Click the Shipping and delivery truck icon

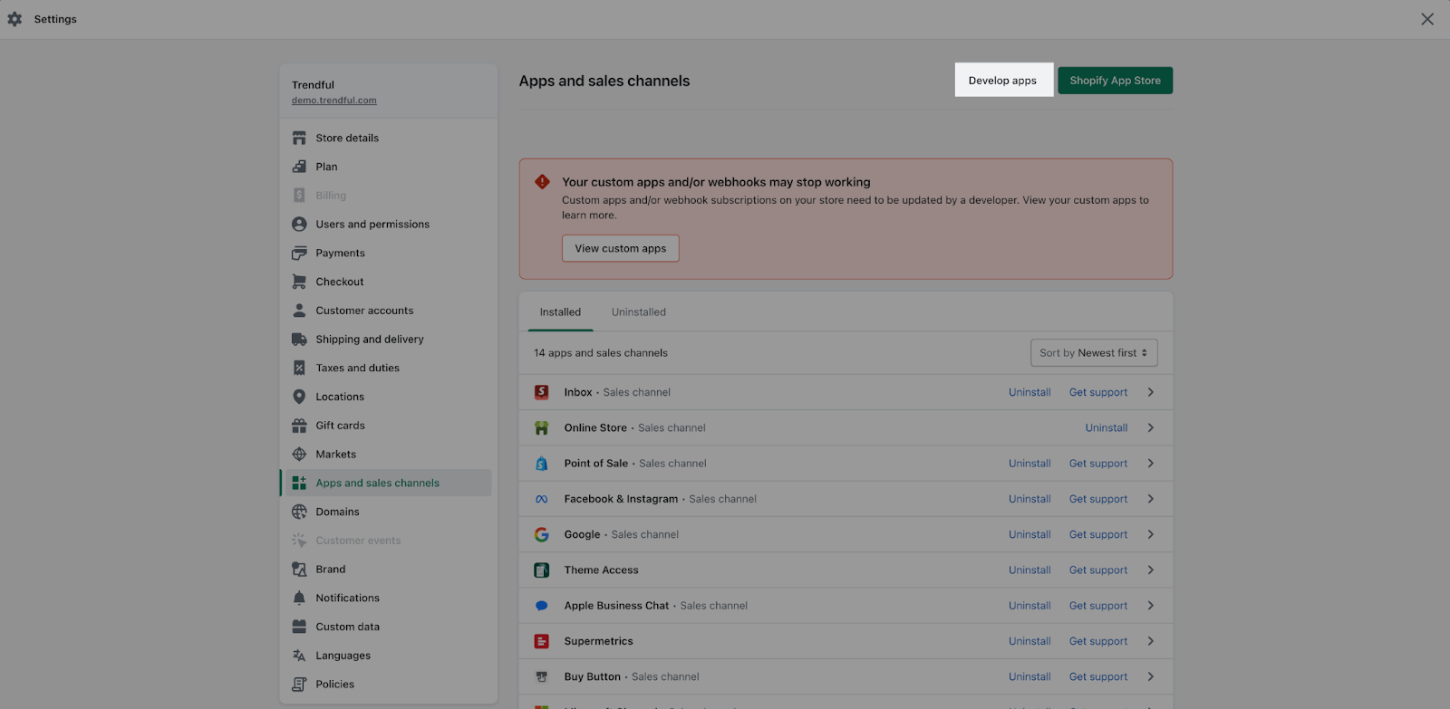coord(299,340)
